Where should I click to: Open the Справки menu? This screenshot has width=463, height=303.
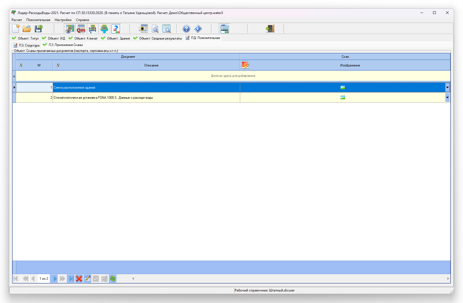coord(83,20)
